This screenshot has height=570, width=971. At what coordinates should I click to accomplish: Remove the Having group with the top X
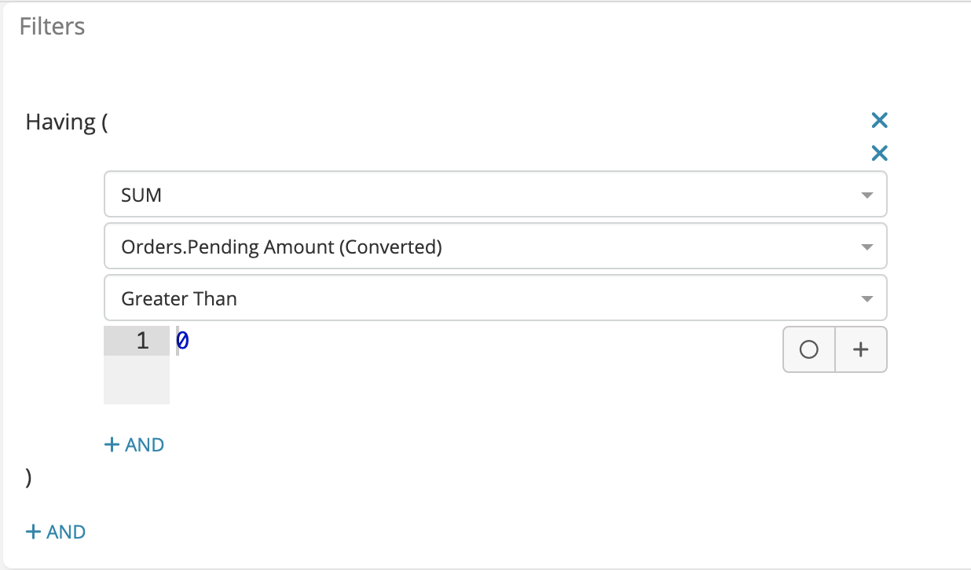879,120
